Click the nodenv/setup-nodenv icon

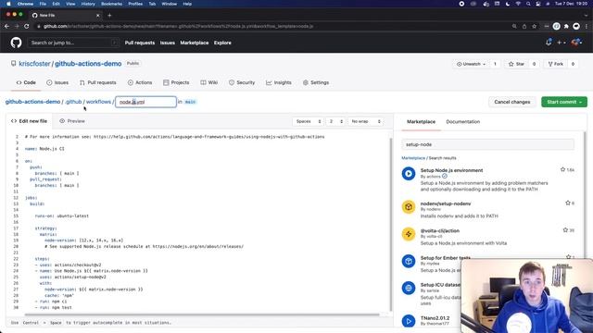click(409, 207)
